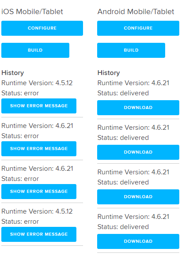Select the Android Mobile/Tablet heading
The image size is (189, 271).
pyautogui.click(x=136, y=12)
